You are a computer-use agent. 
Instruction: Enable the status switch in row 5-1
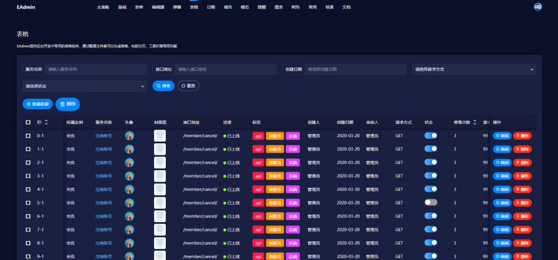click(430, 202)
